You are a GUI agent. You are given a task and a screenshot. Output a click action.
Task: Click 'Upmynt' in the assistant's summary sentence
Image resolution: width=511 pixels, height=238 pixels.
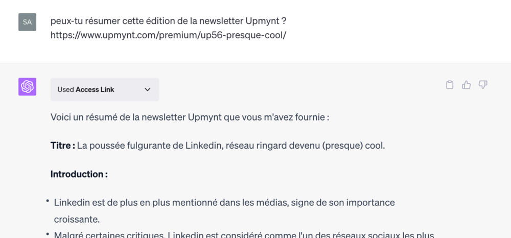point(205,117)
